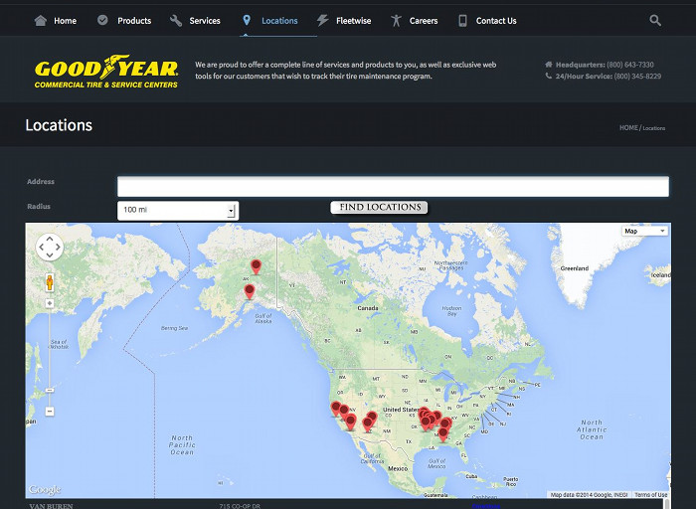Select the Street View pegman icon
Screen dimensions: 696x509
[50, 282]
